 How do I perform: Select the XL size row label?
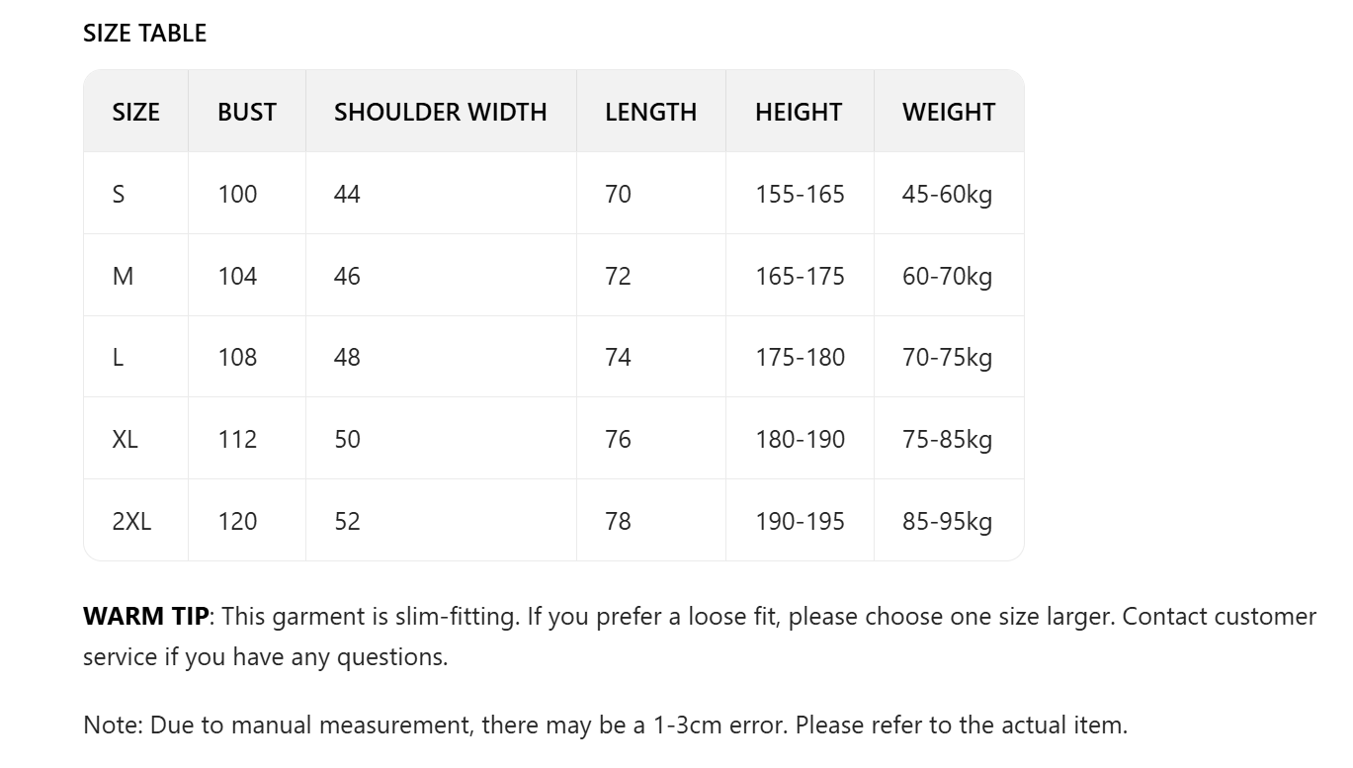[125, 439]
